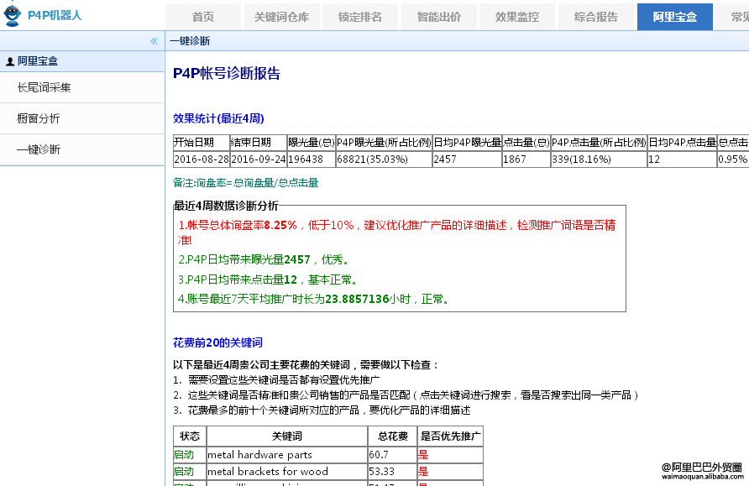Click the highlighted 阿里宝盒 top navigation tab
This screenshot has width=749, height=486.
(x=674, y=17)
